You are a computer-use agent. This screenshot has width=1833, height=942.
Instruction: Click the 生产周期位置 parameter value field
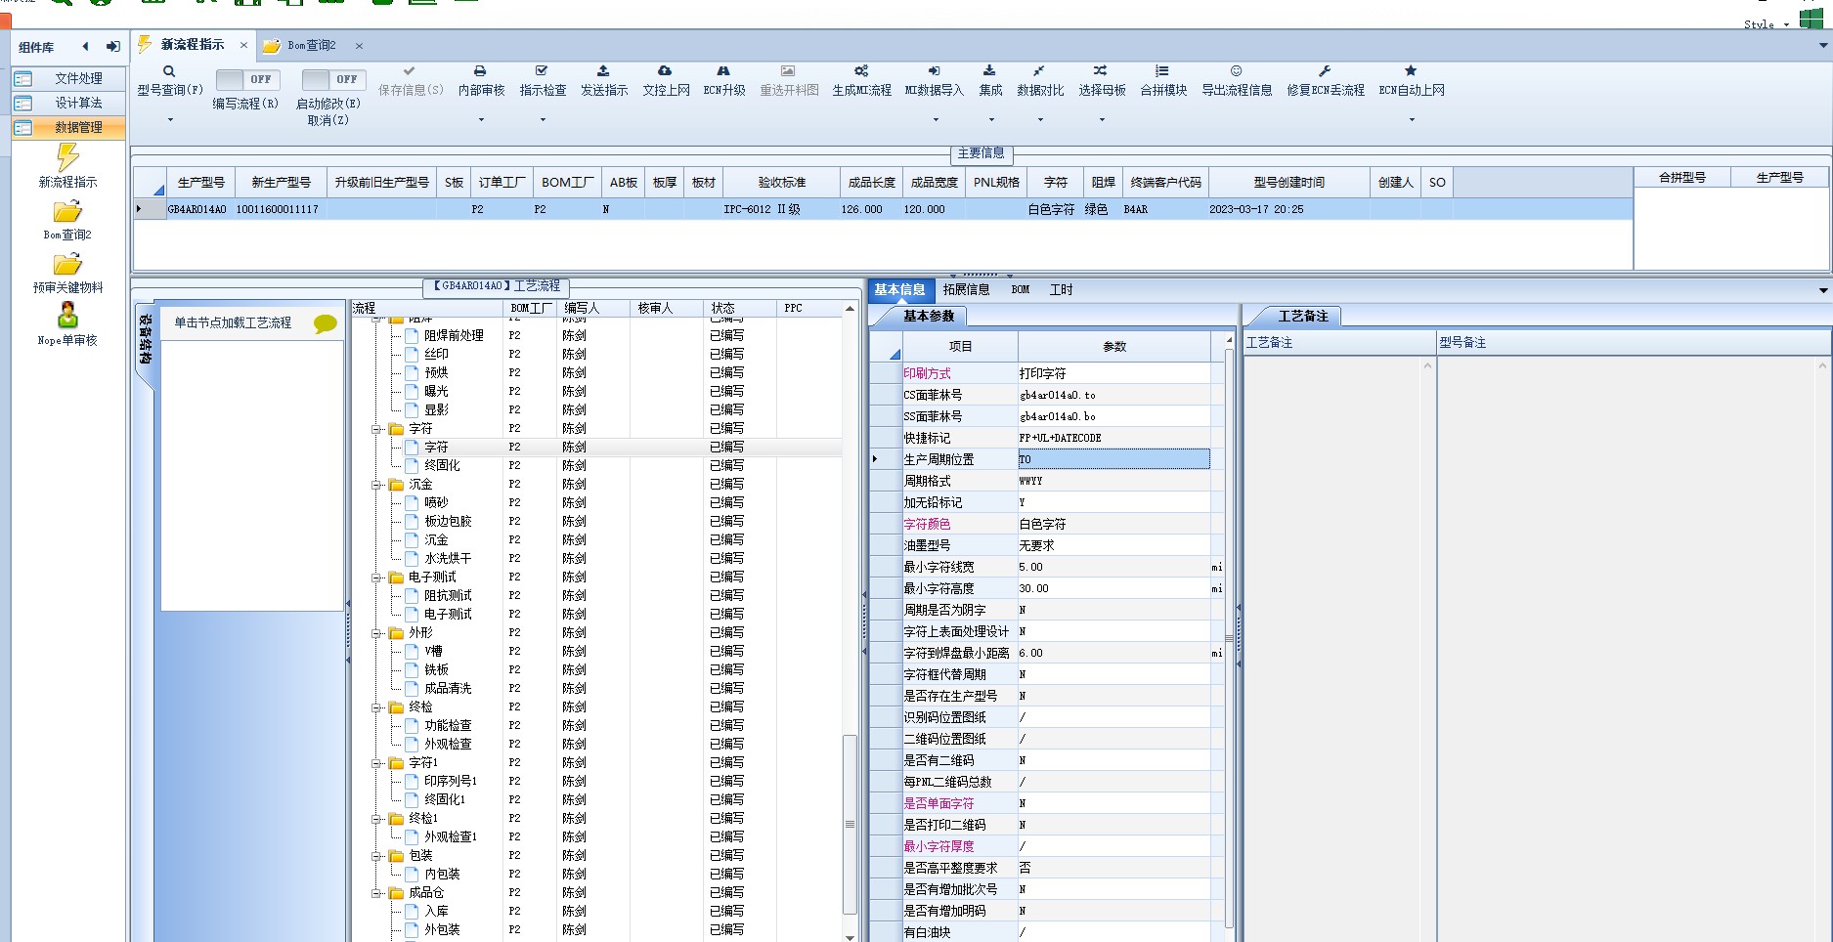tap(1113, 459)
